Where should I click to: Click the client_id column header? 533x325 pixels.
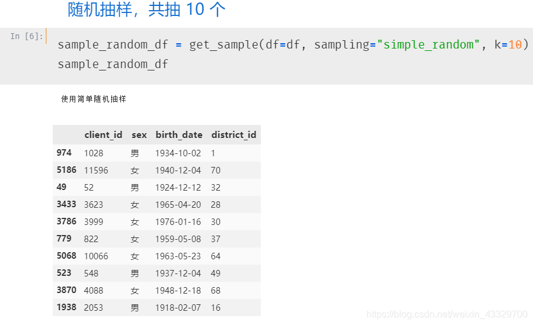pyautogui.click(x=103, y=135)
